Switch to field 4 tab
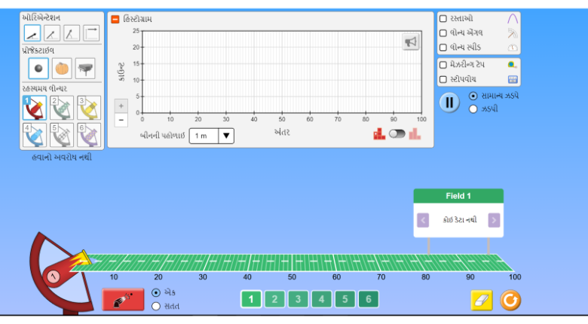 [321, 300]
